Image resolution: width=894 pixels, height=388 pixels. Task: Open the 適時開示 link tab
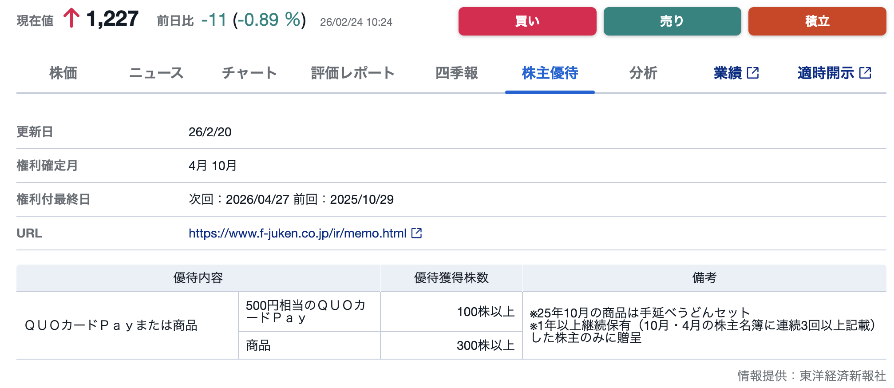[826, 73]
